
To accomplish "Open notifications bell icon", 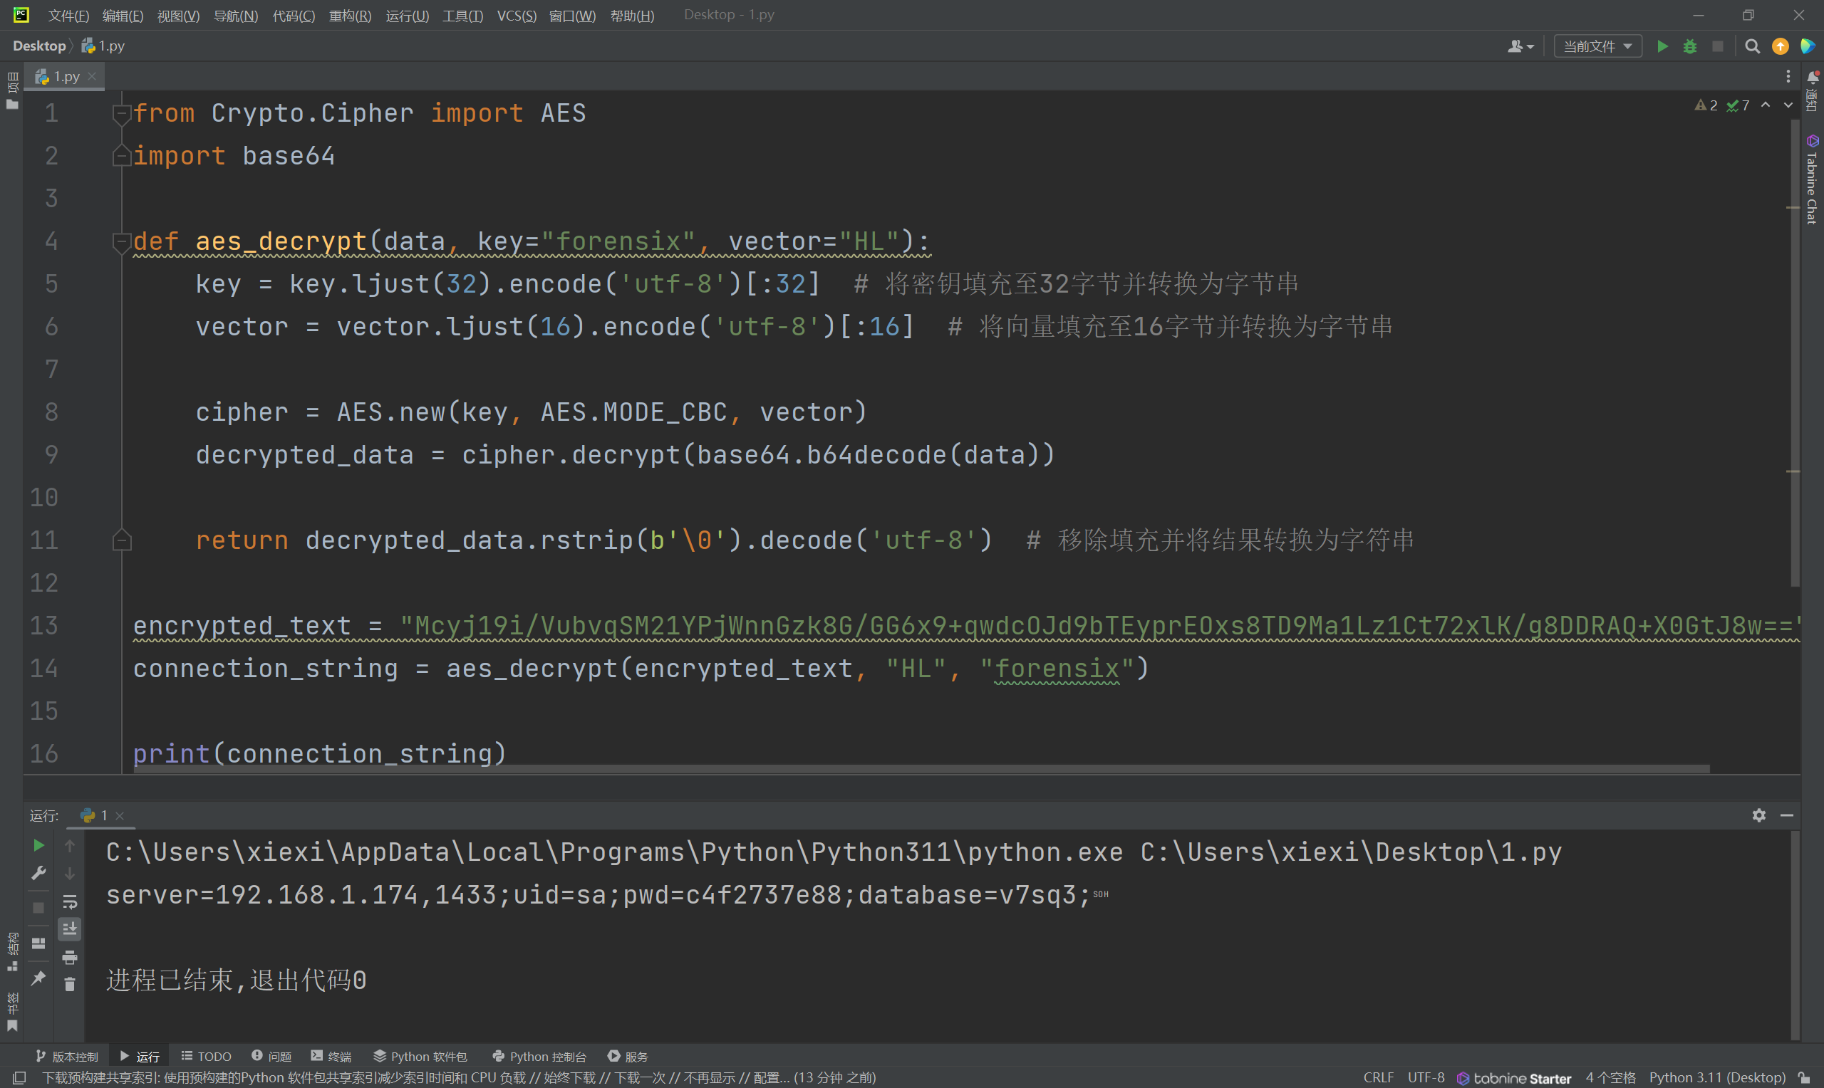I will tap(1813, 78).
